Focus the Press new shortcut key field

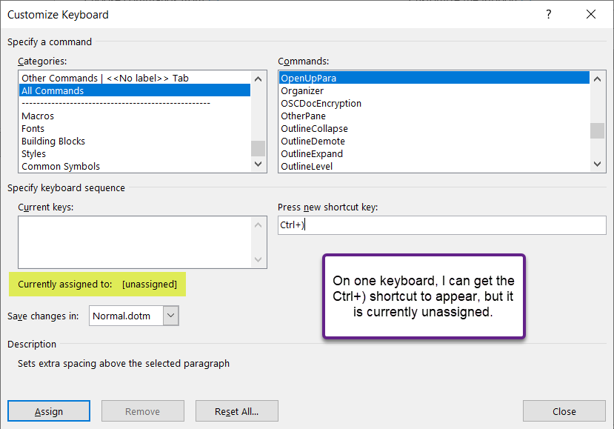[441, 225]
